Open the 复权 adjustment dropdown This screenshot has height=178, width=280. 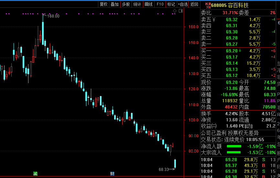click(x=103, y=4)
